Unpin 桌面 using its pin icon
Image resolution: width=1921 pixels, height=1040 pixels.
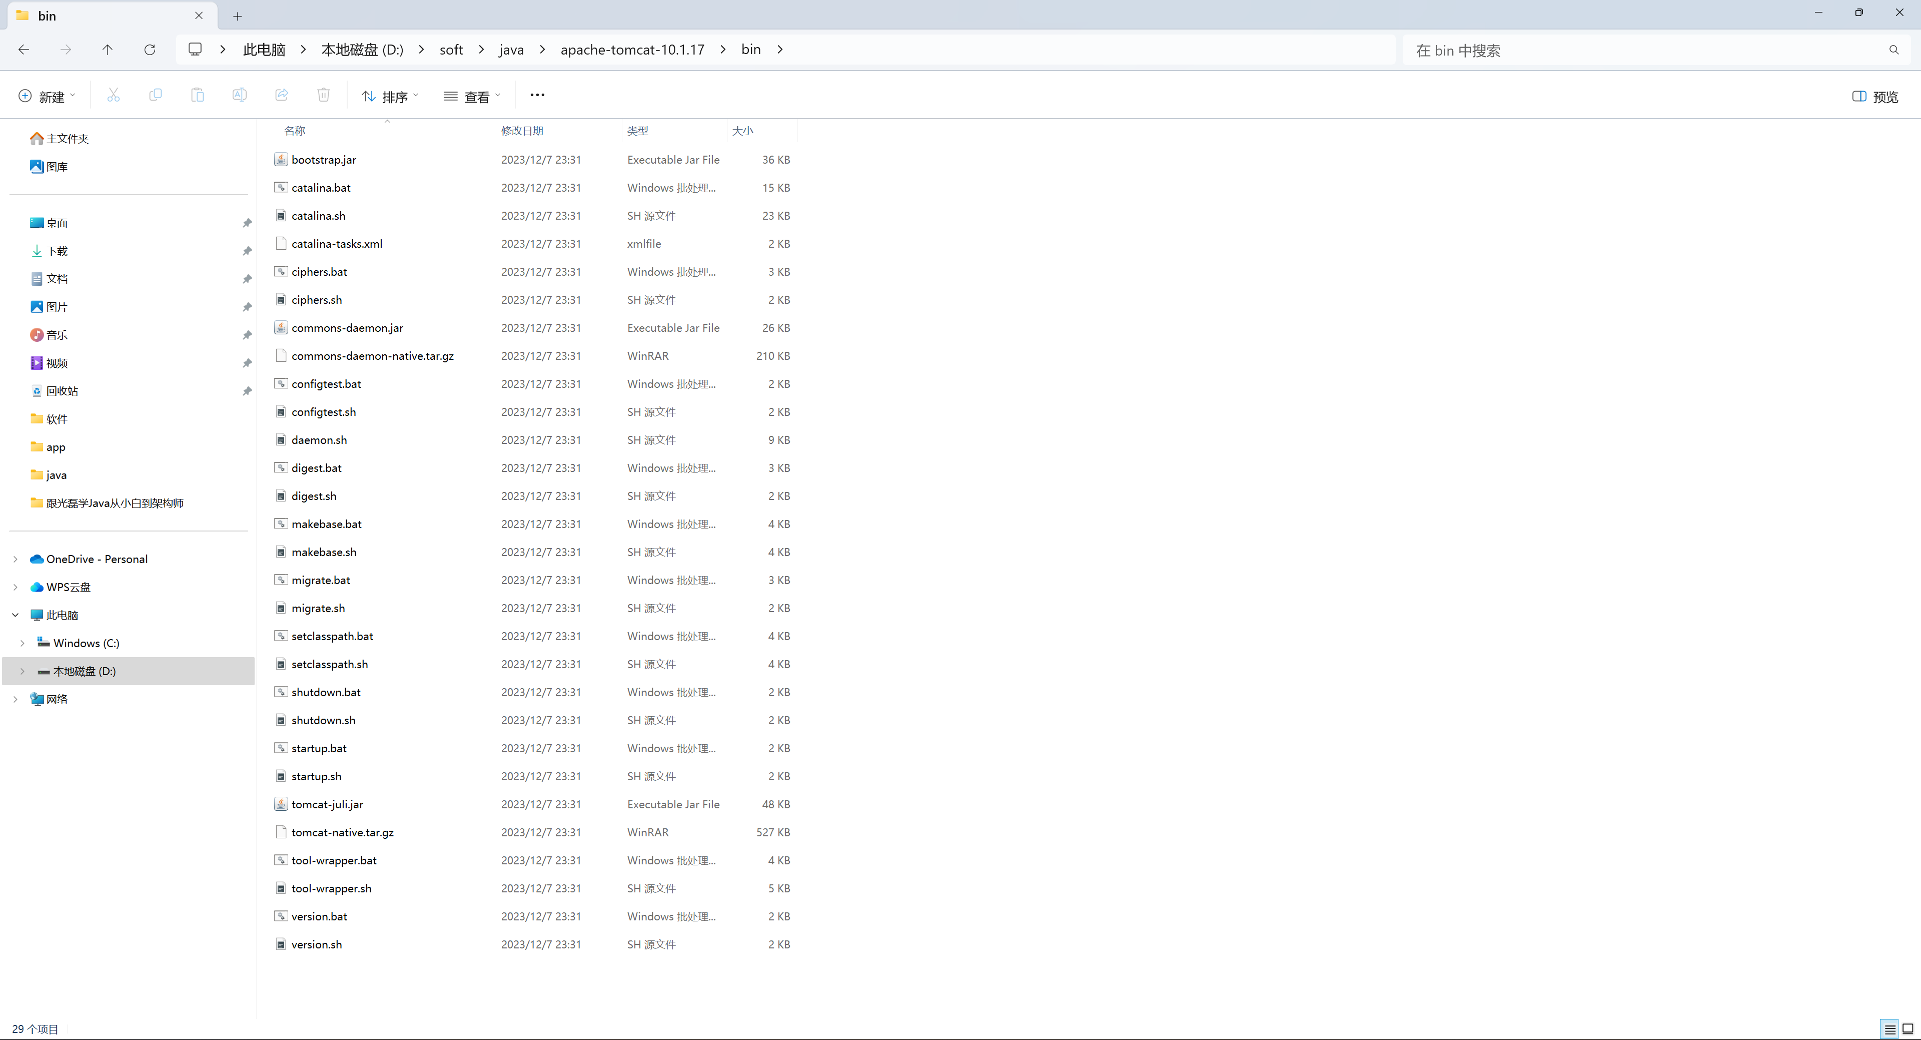pos(247,223)
